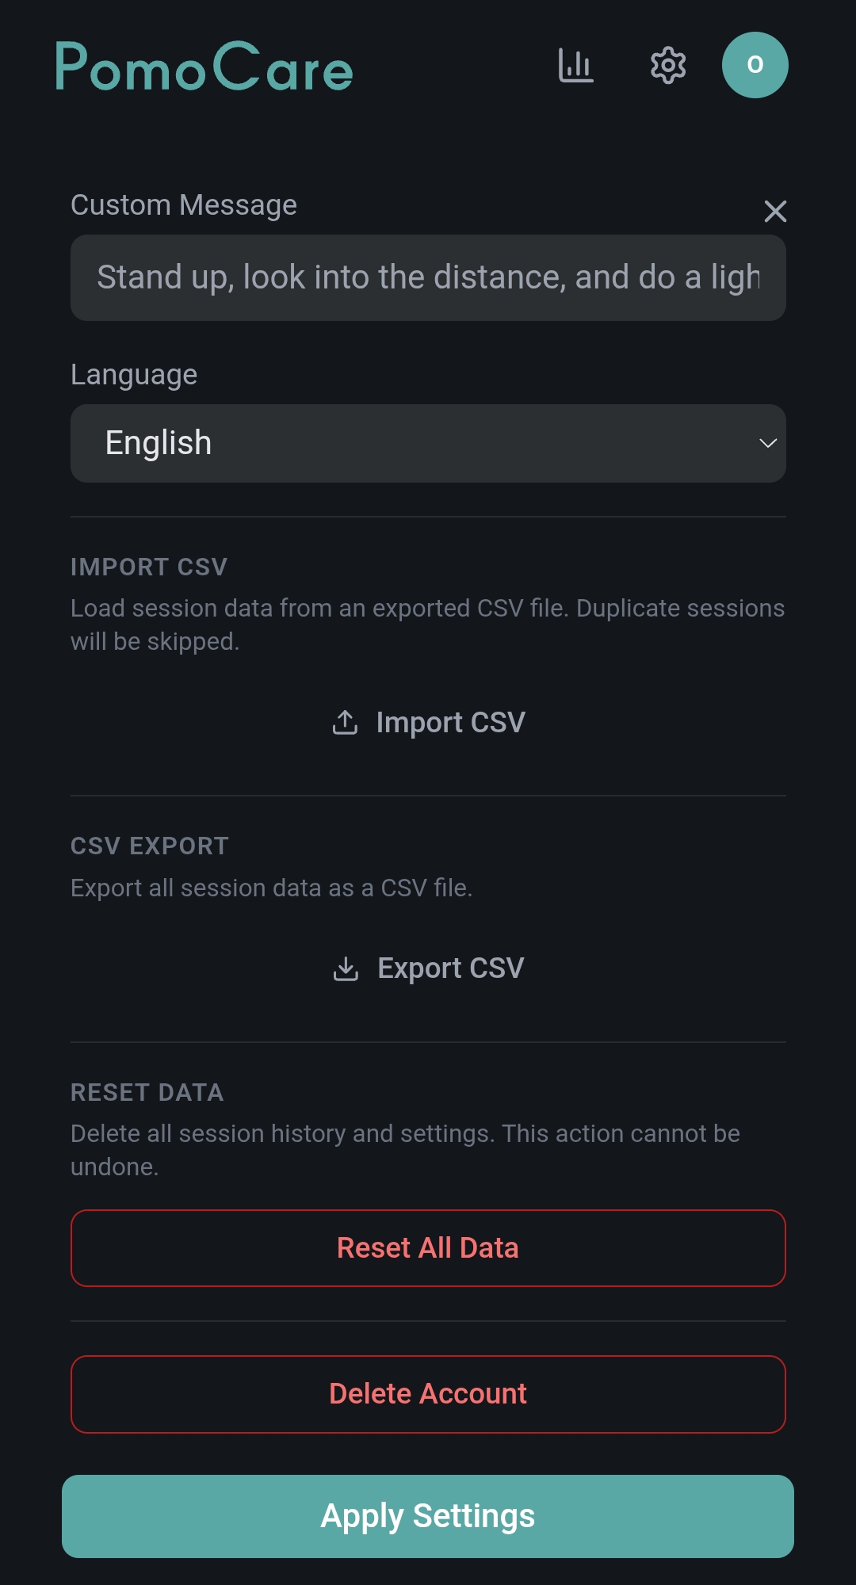Click the settings gear icon
Image resolution: width=856 pixels, height=1585 pixels.
point(668,65)
